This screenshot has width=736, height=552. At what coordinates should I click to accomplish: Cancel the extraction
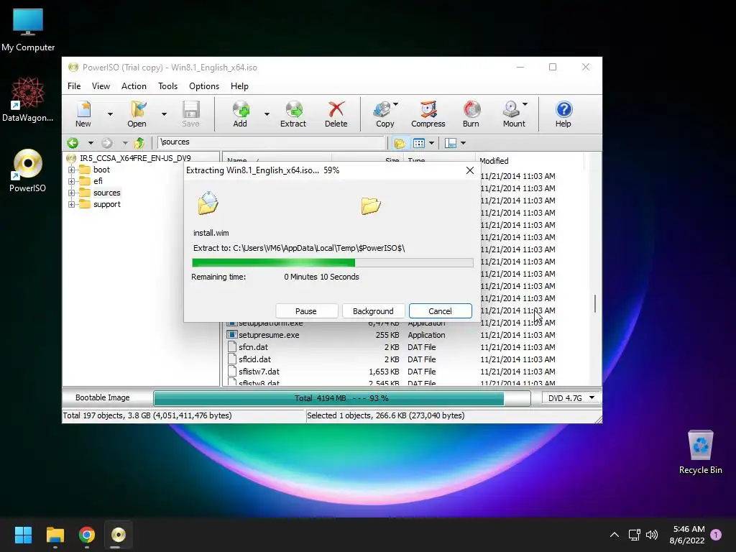click(441, 311)
